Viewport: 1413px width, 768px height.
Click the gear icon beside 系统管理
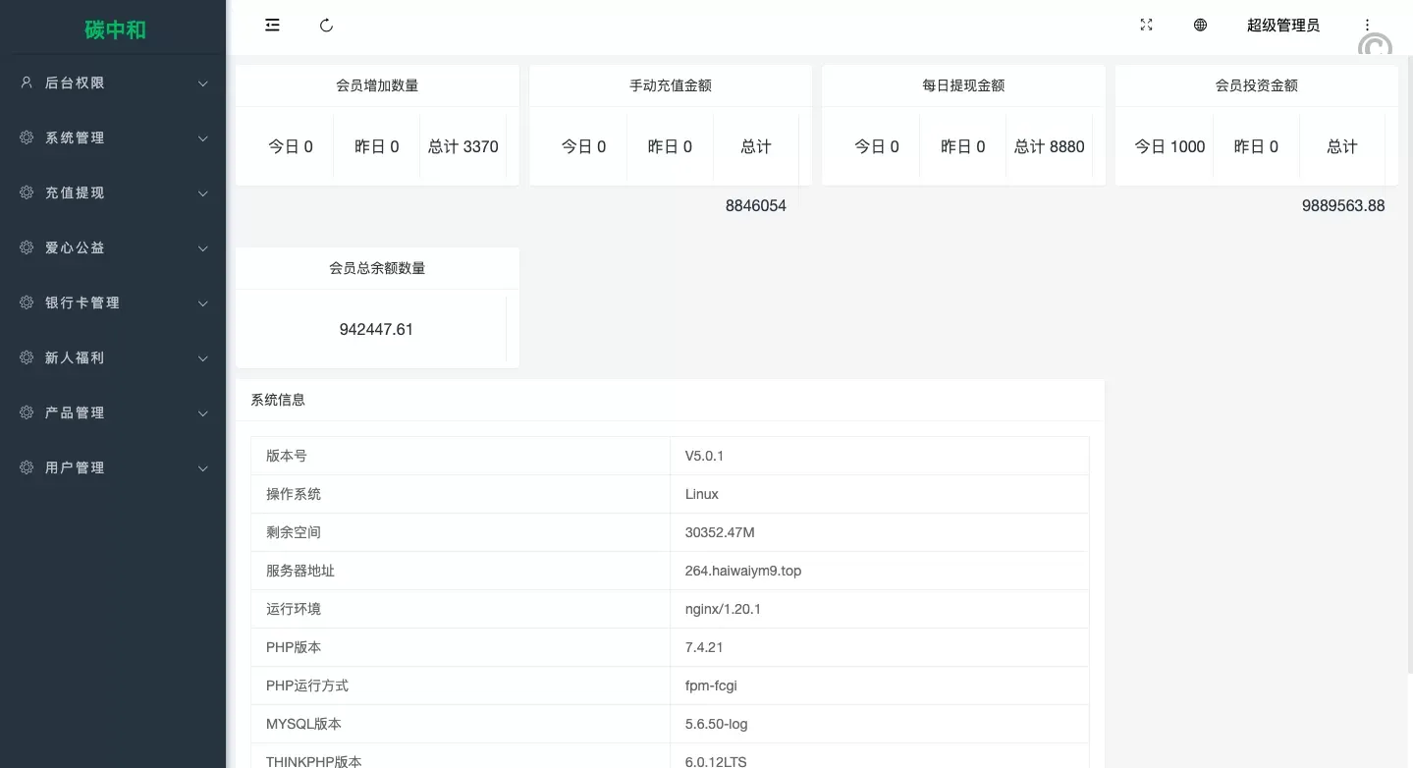(27, 138)
